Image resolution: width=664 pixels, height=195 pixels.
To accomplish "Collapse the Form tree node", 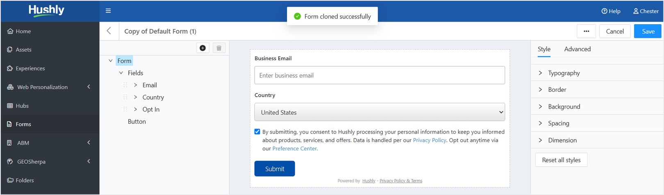I will click(110, 61).
